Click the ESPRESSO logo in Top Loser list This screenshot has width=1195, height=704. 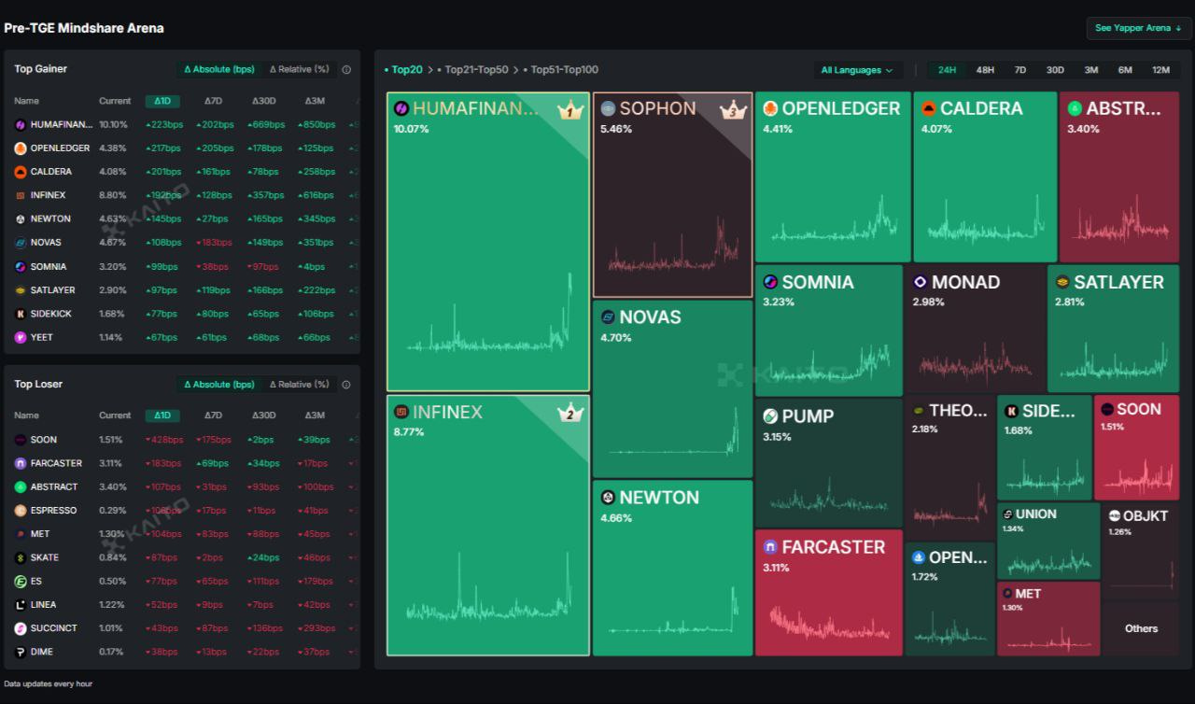21,511
